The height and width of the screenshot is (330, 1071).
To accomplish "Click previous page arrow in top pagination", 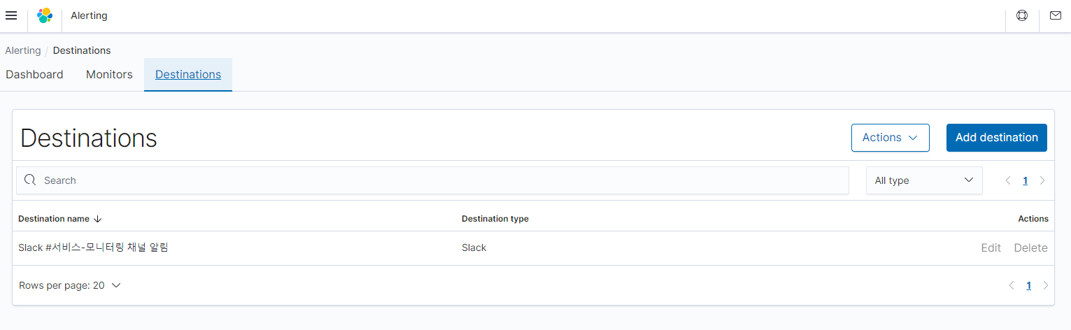I will pos(1008,180).
